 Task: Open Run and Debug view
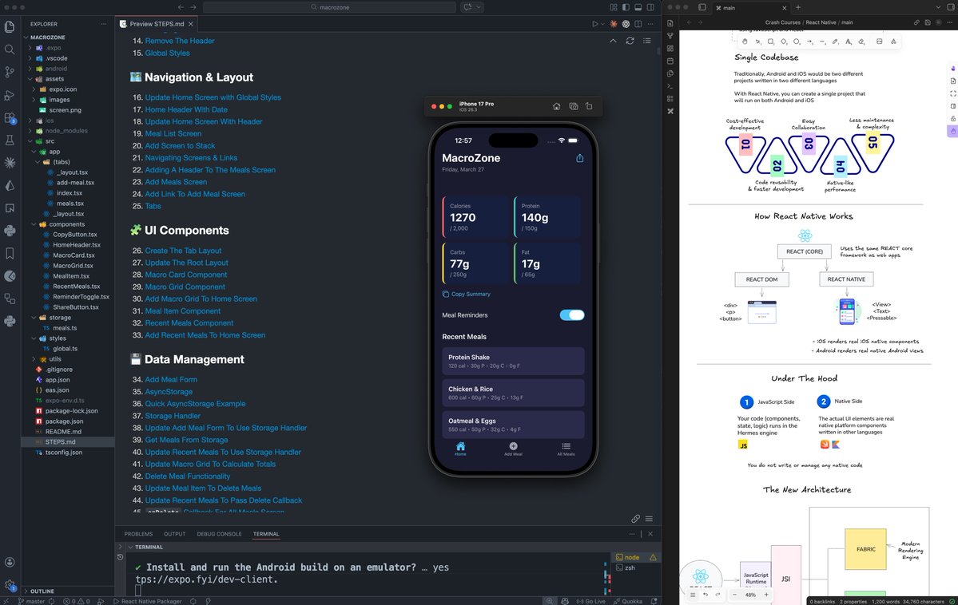(x=9, y=95)
